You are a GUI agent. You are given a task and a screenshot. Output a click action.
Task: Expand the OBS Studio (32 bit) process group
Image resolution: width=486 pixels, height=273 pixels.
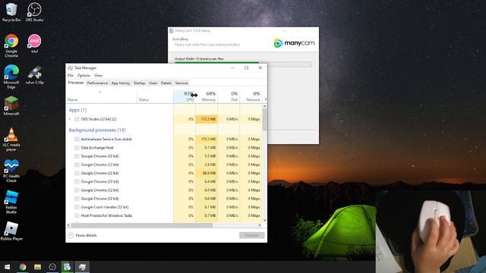pos(70,119)
